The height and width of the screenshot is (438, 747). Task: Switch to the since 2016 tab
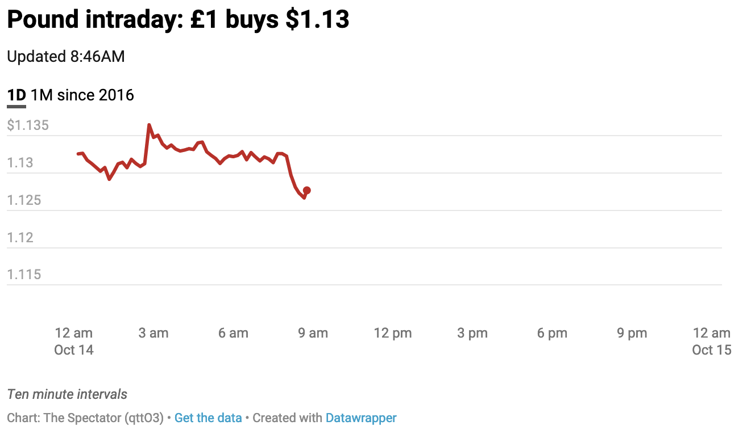tap(96, 95)
